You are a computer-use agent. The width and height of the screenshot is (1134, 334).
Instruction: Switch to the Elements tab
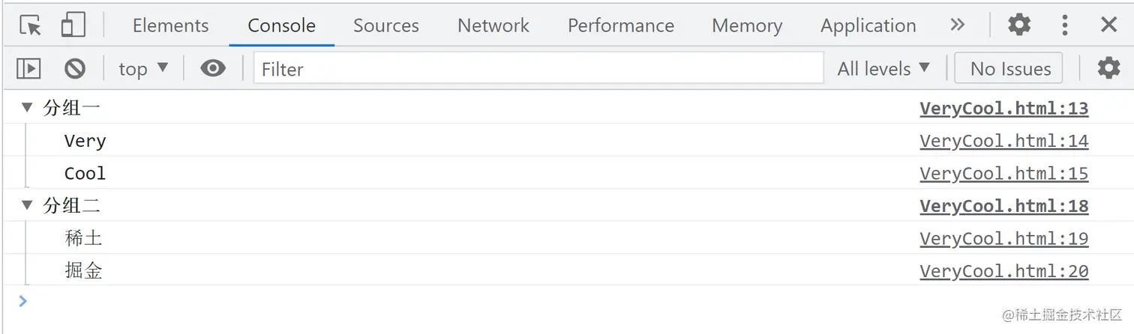pos(171,25)
